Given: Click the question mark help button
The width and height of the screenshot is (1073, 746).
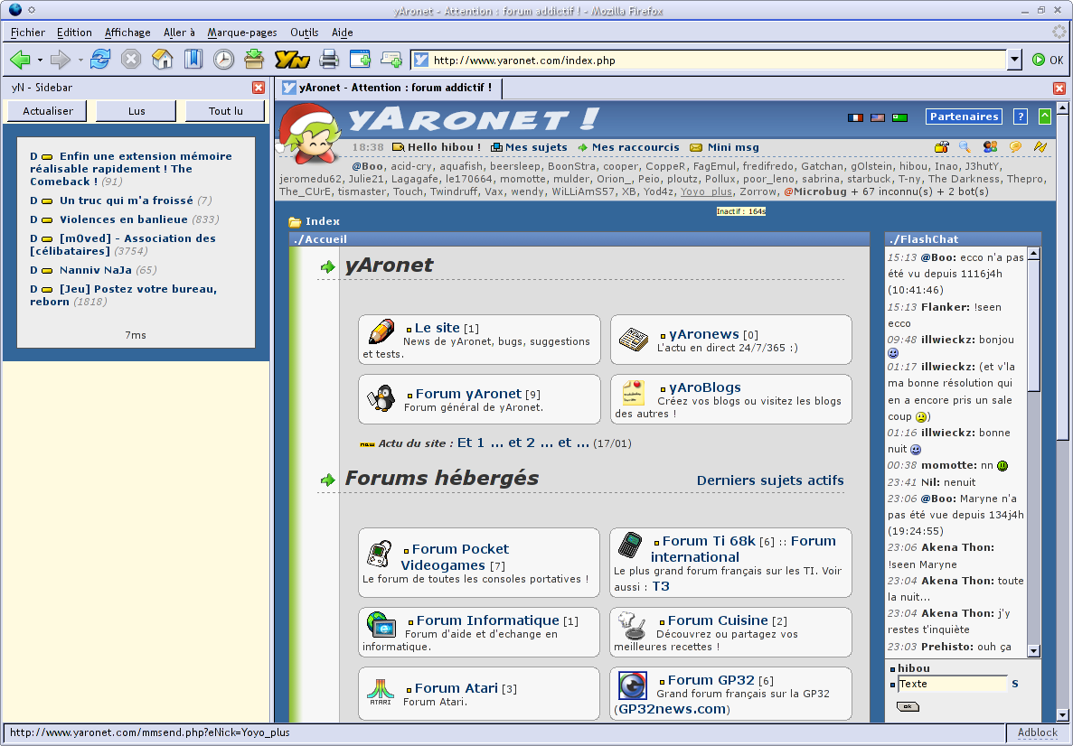Looking at the screenshot, I should pos(1021,117).
